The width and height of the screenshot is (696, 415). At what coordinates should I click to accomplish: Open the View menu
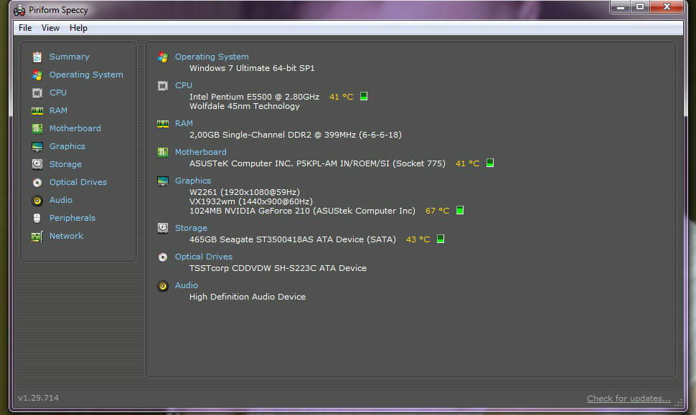click(50, 28)
